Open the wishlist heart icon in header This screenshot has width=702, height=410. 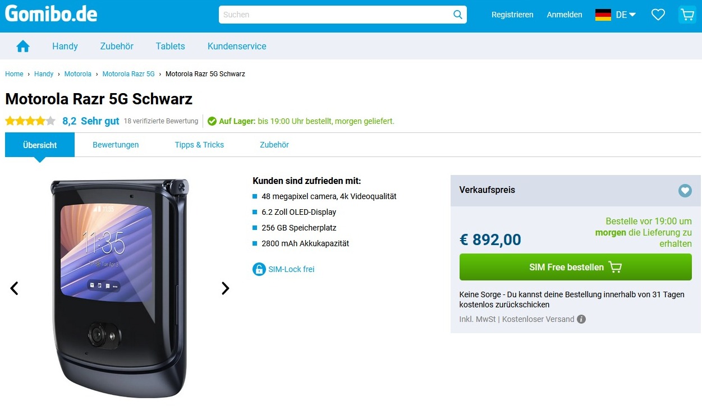[658, 15]
